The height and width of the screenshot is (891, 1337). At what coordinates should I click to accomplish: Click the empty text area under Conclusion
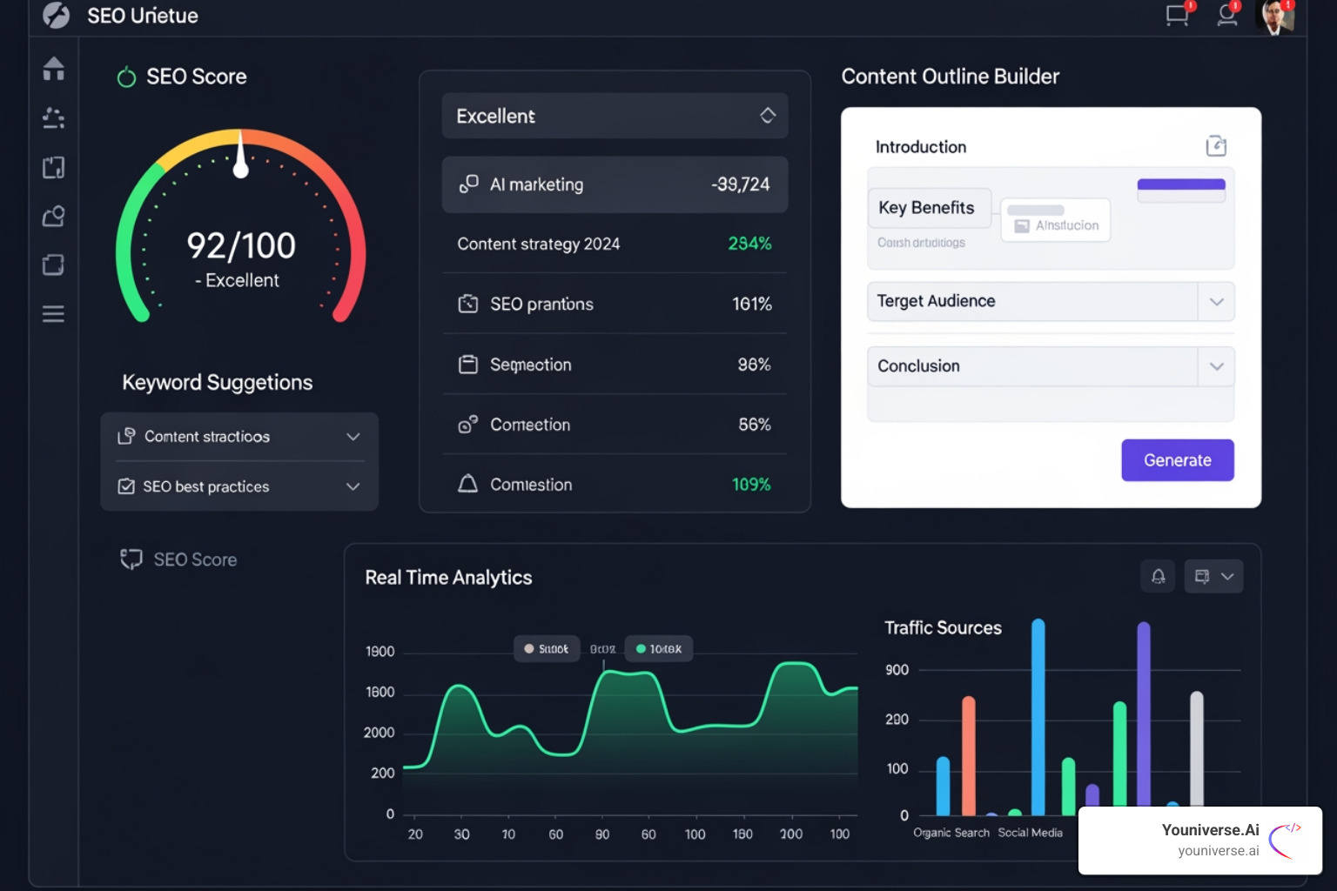coord(1051,405)
